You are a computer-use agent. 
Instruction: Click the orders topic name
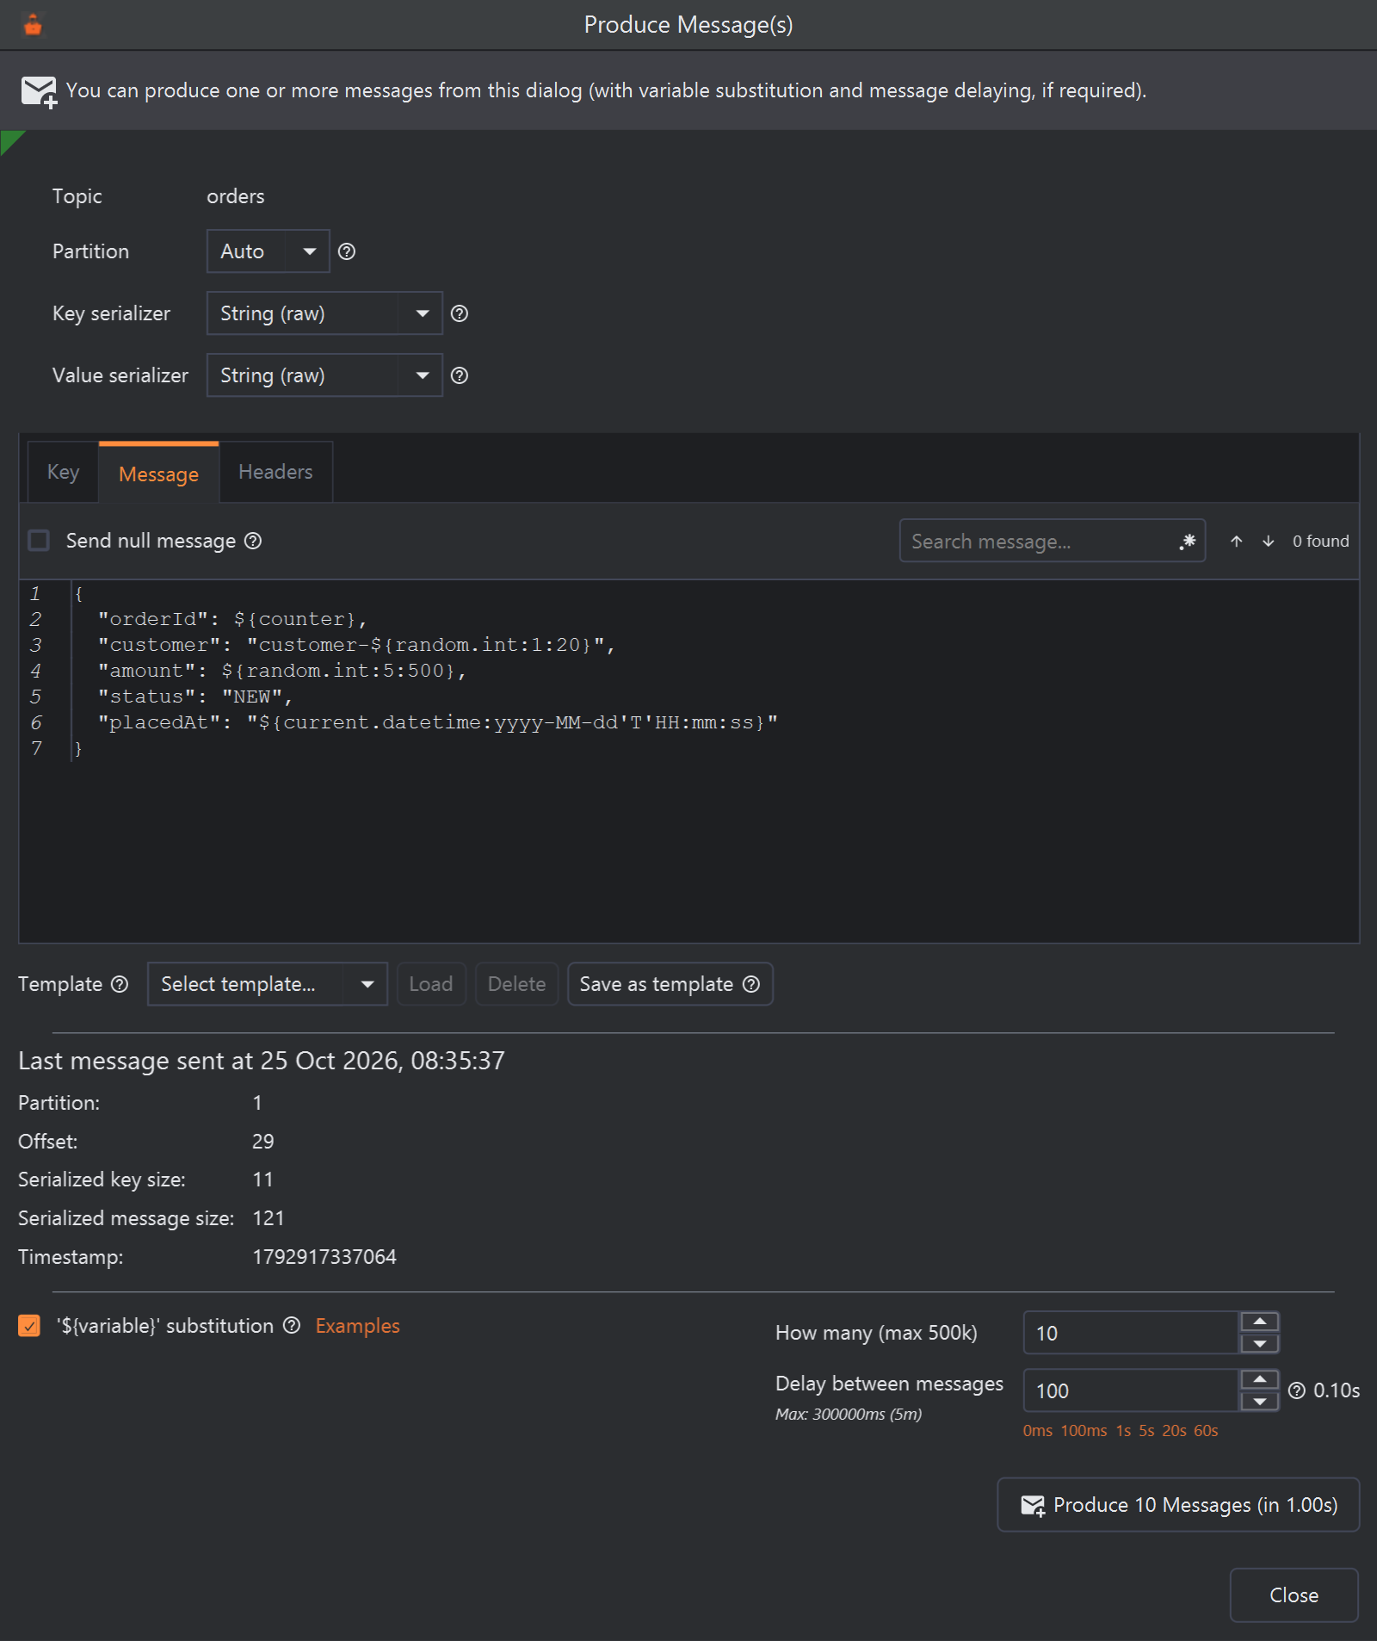(x=235, y=196)
